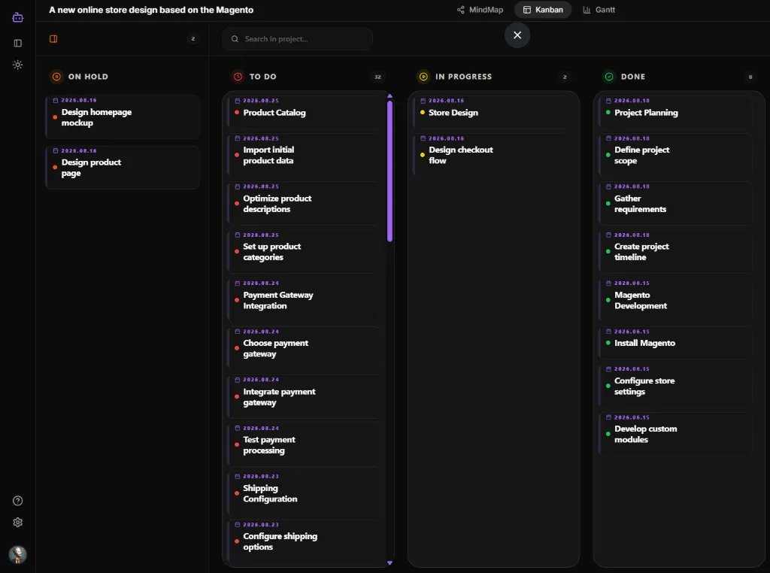Open Magento Development card
The width and height of the screenshot is (770, 573).
pyautogui.click(x=675, y=300)
